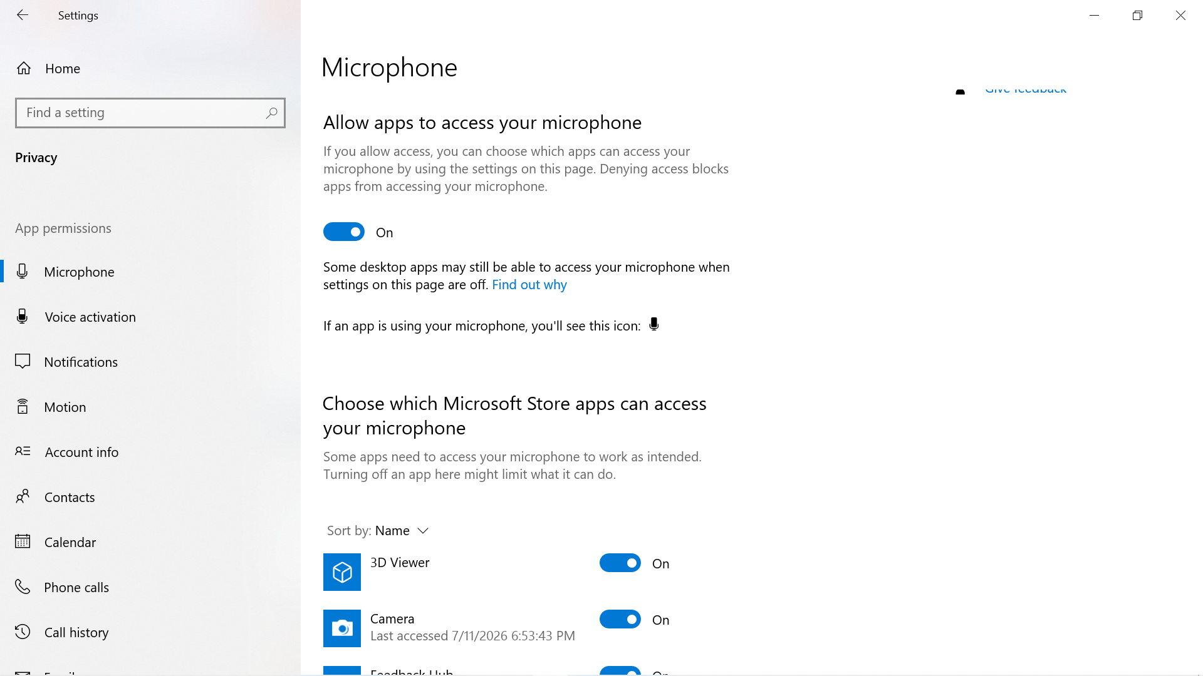Viewport: 1203px width, 676px height.
Task: Open the Find out why link
Action: coord(529,285)
